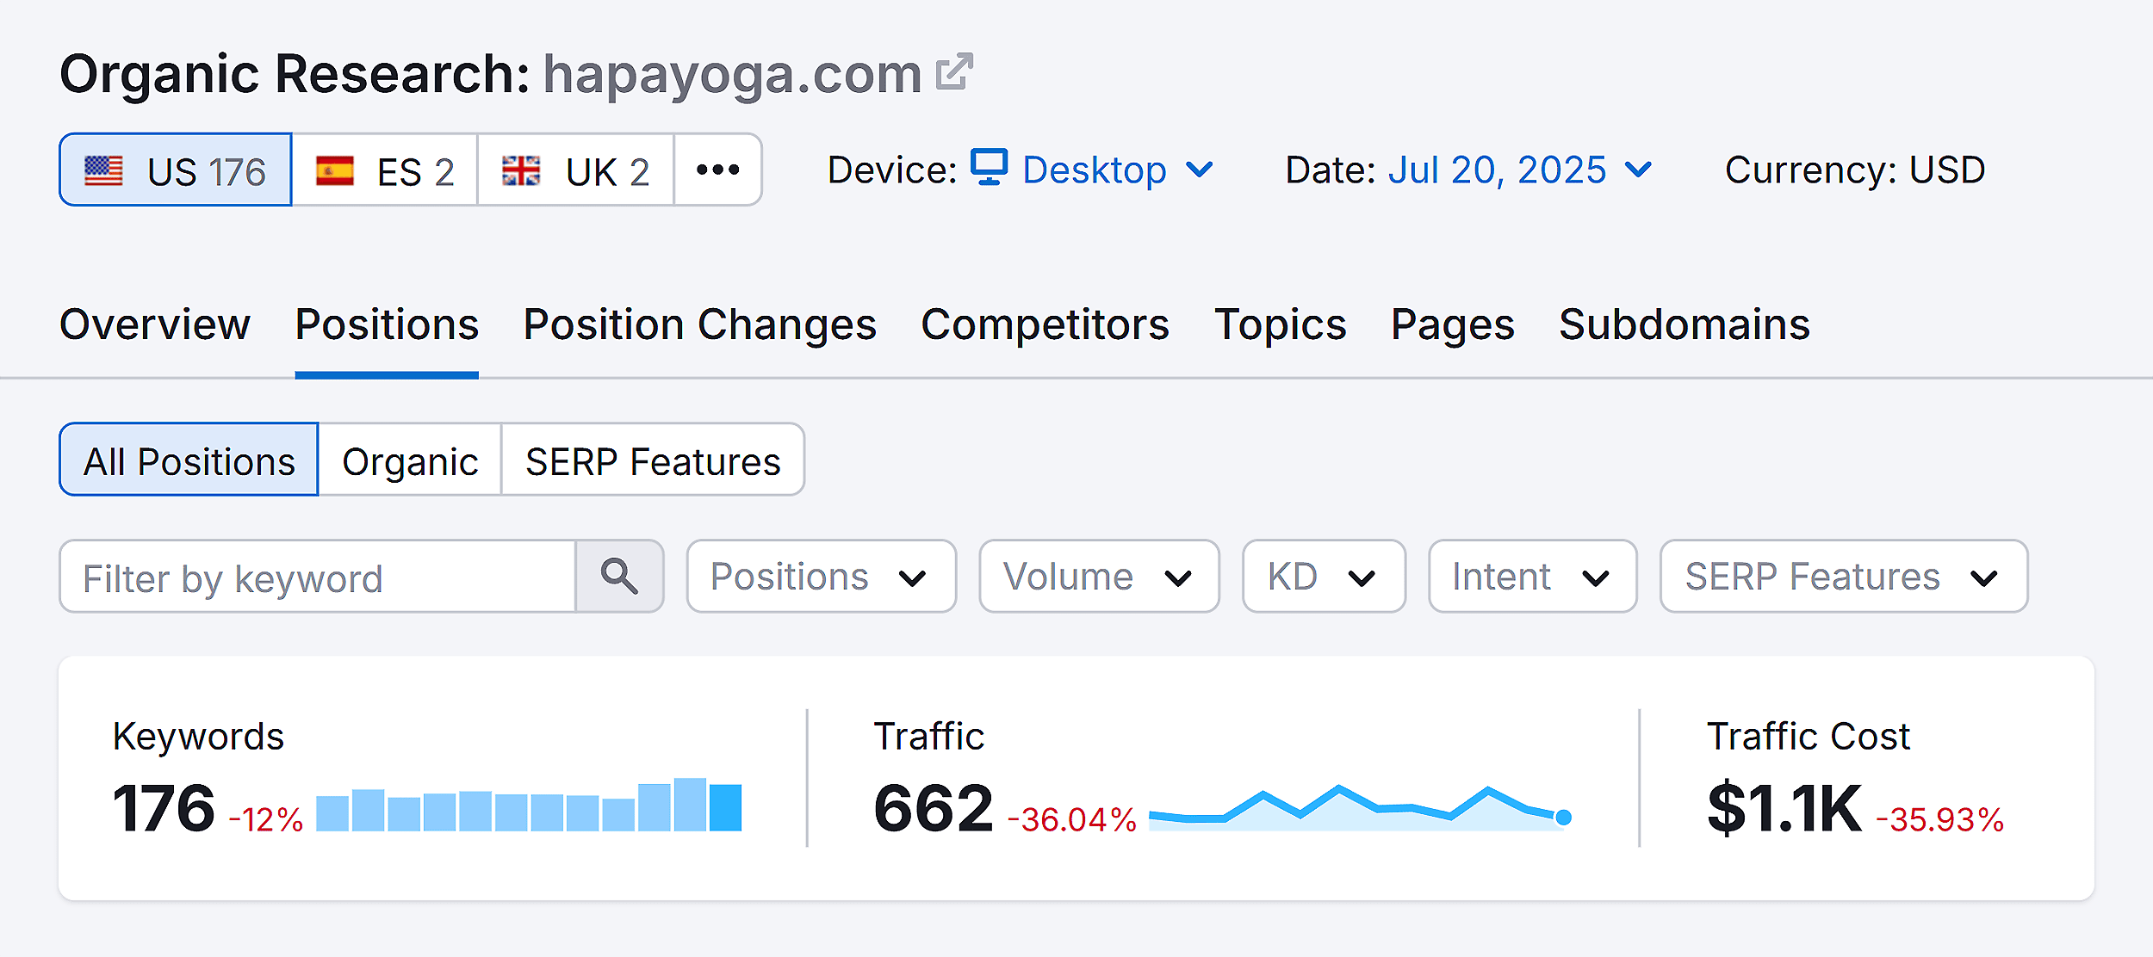
Task: Click the Keywords value 176
Action: pyautogui.click(x=164, y=808)
